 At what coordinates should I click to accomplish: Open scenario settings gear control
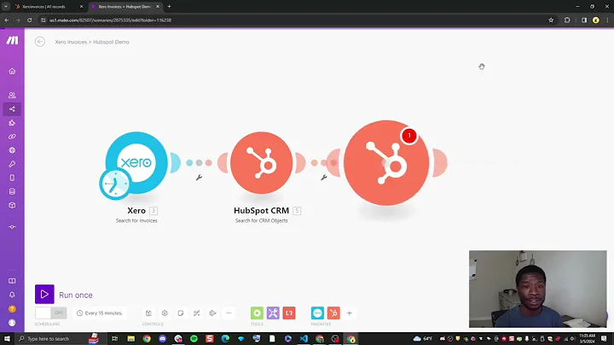(165, 313)
